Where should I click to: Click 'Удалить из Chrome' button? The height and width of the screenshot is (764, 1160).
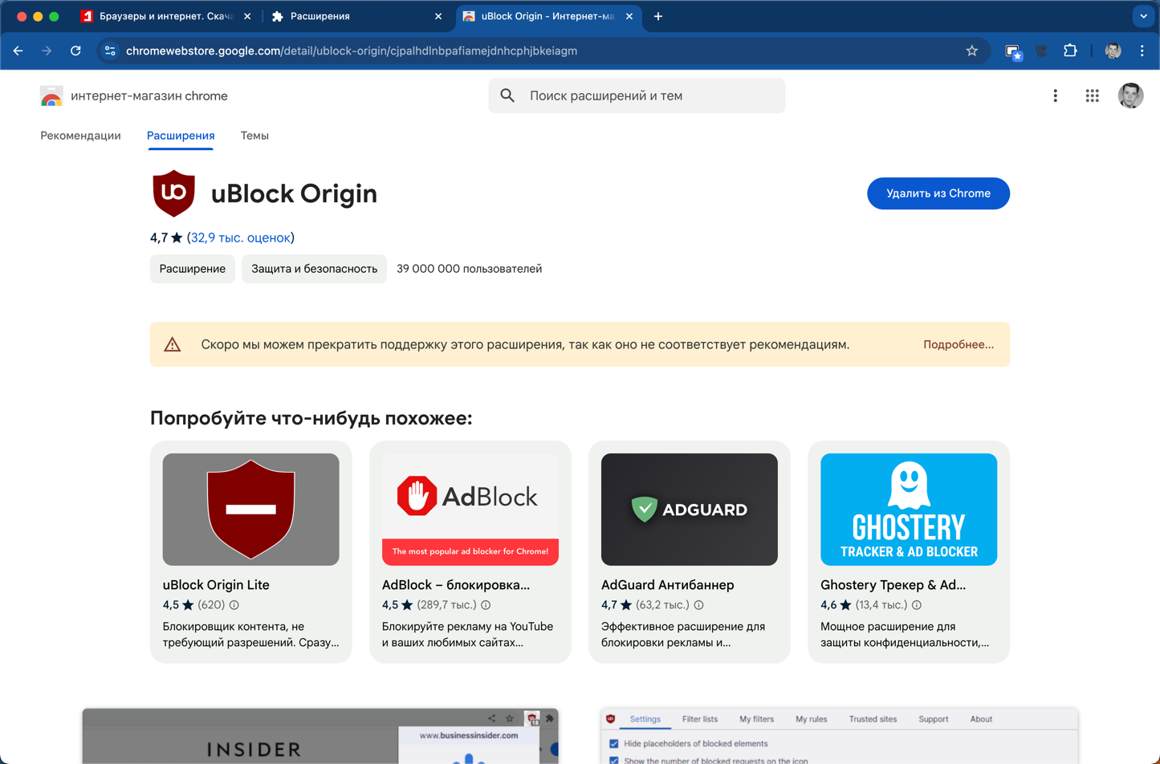pos(938,193)
